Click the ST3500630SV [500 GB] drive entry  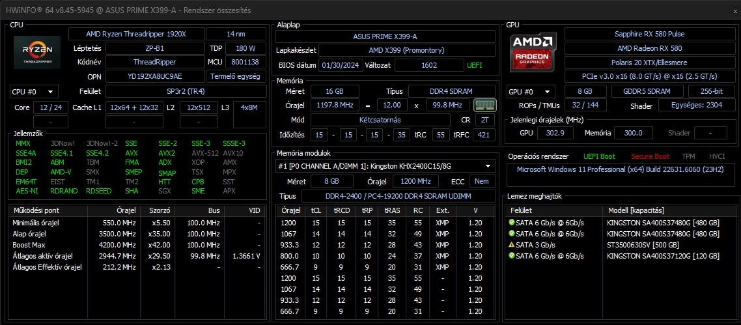point(643,245)
